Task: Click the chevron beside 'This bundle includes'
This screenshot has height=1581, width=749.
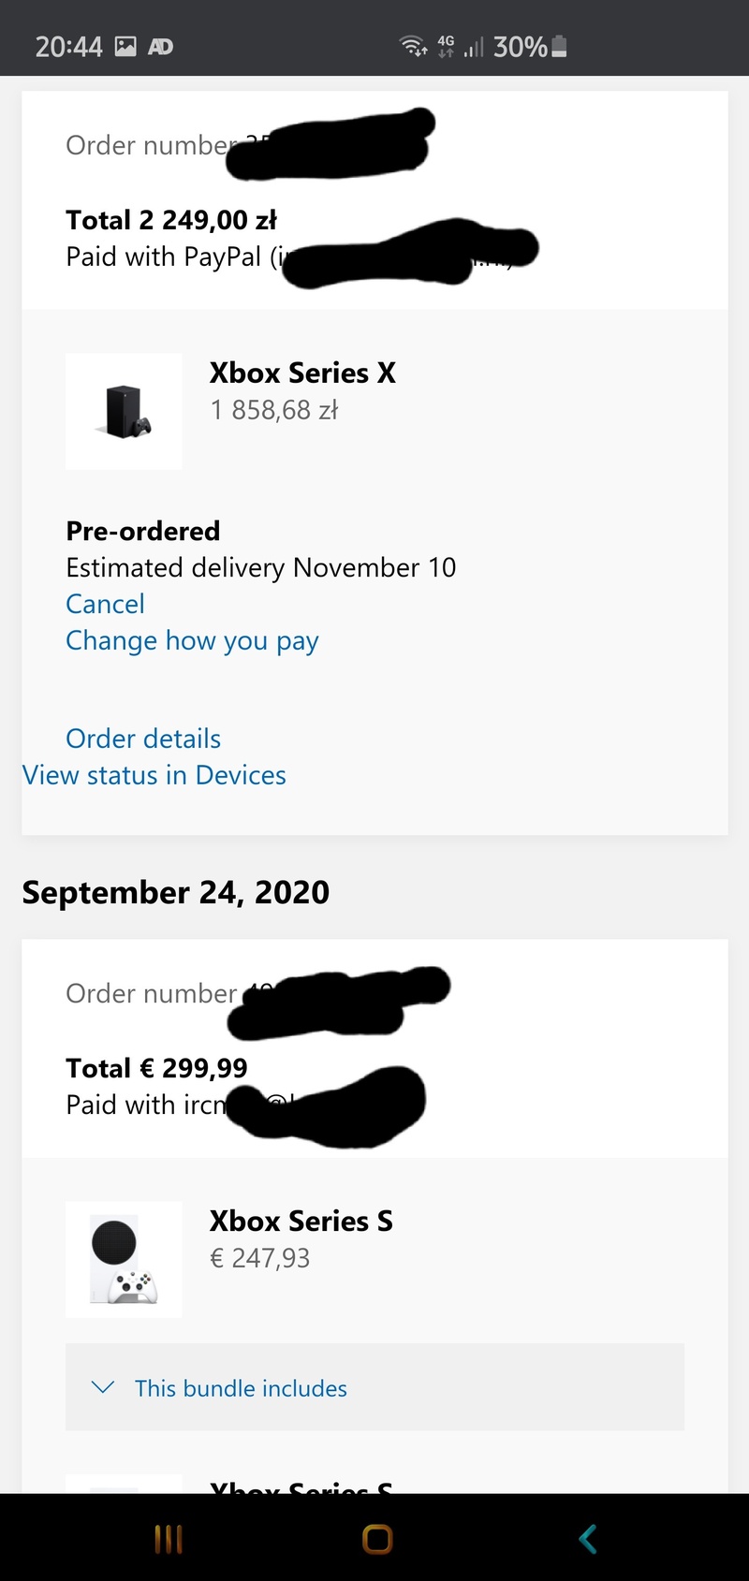Action: click(x=103, y=1387)
